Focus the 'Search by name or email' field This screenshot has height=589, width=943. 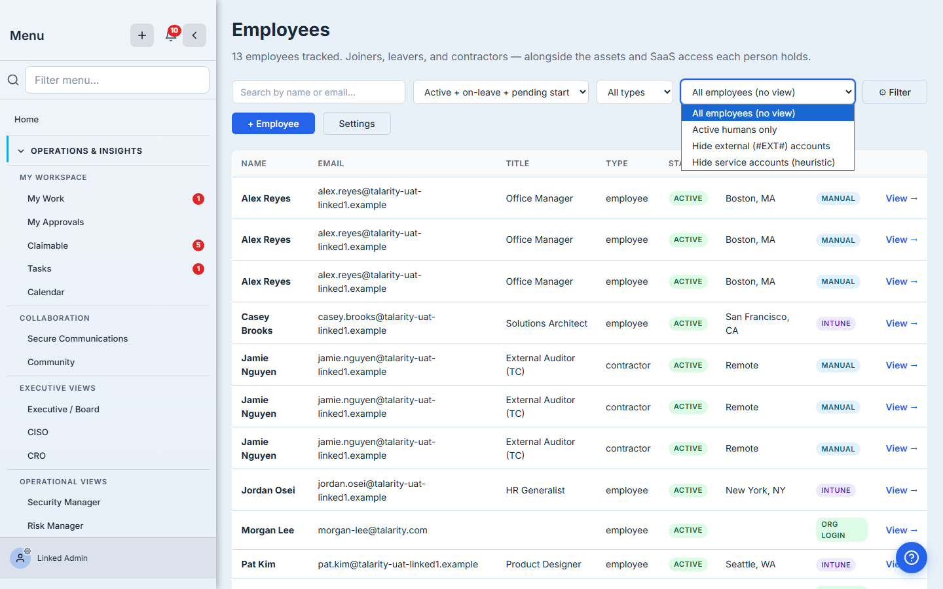coord(318,92)
